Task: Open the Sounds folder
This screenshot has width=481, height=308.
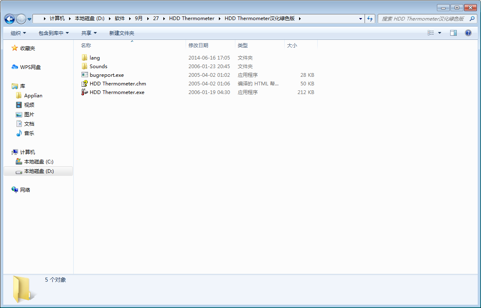Action: click(x=98, y=66)
